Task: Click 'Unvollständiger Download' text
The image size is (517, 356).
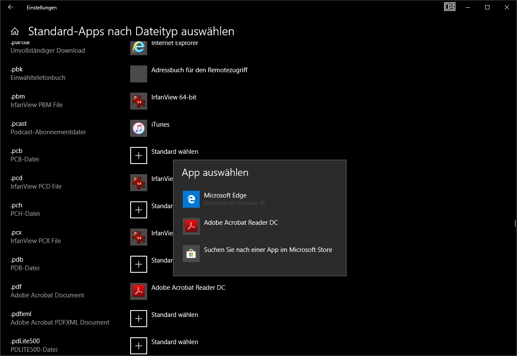Action: pos(48,51)
